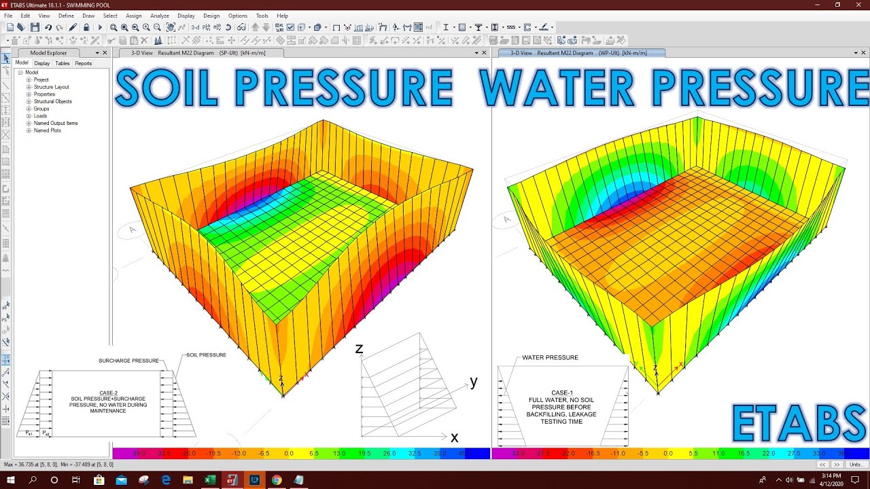Click the Pan hand icon
870x489 pixels.
click(170, 27)
